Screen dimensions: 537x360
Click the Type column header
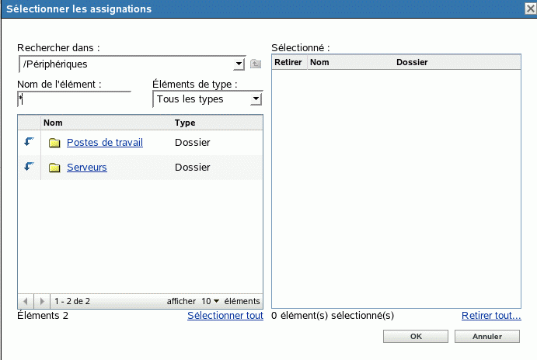[185, 123]
